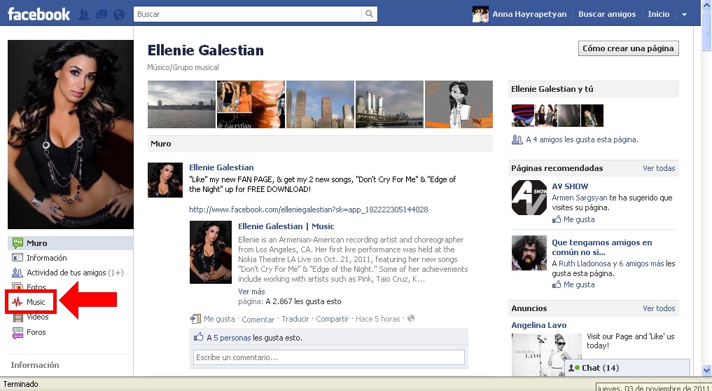Open AV SHOW page link
The width and height of the screenshot is (712, 391).
[x=570, y=186]
